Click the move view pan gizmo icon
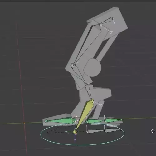 pos(153,131)
